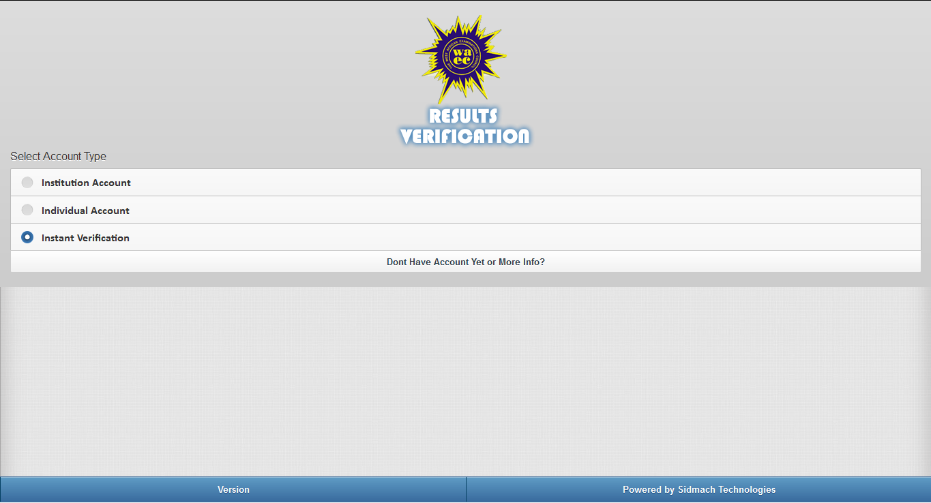The image size is (931, 503).
Task: Select the Instant Verification radio option
Action: [x=466, y=237]
